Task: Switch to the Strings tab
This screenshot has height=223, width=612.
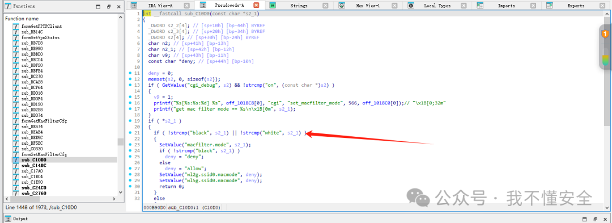Action: [299, 6]
